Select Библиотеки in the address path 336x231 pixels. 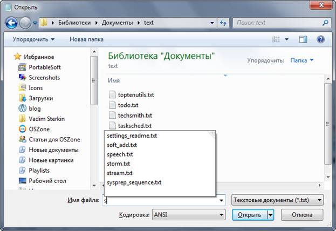point(74,23)
